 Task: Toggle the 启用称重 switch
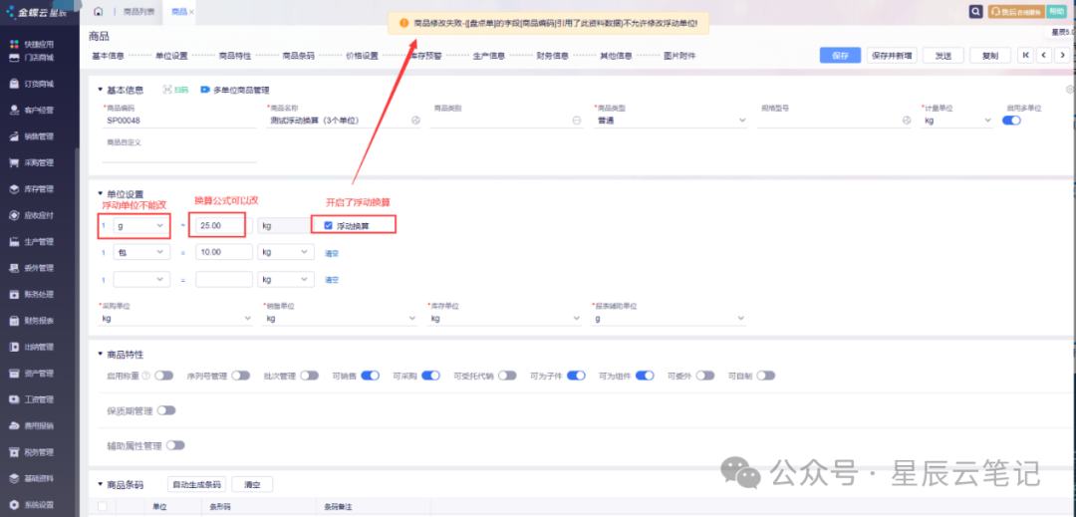pyautogui.click(x=164, y=376)
